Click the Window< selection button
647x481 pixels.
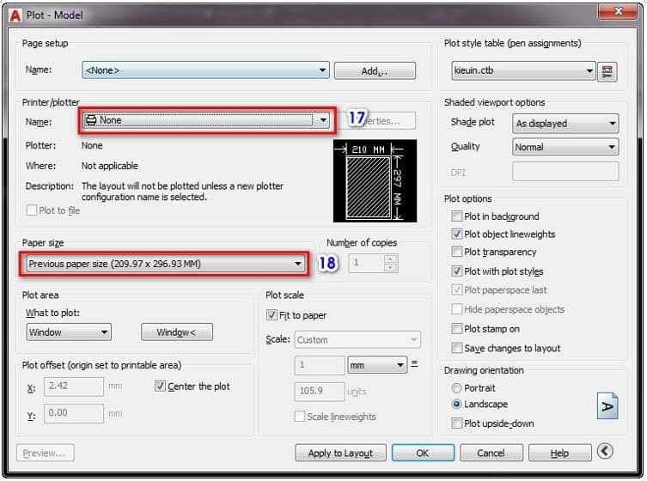(x=177, y=332)
